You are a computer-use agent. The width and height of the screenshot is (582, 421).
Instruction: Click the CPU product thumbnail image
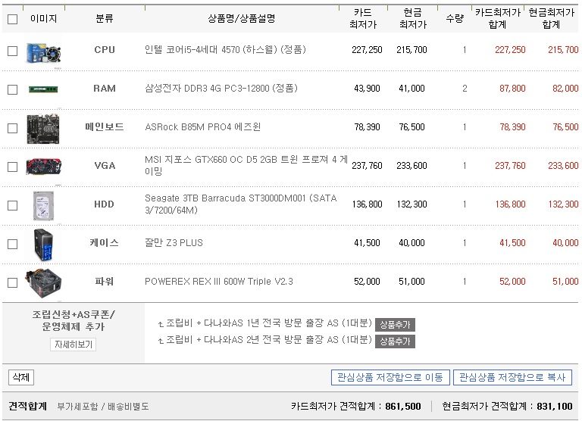[x=44, y=52]
